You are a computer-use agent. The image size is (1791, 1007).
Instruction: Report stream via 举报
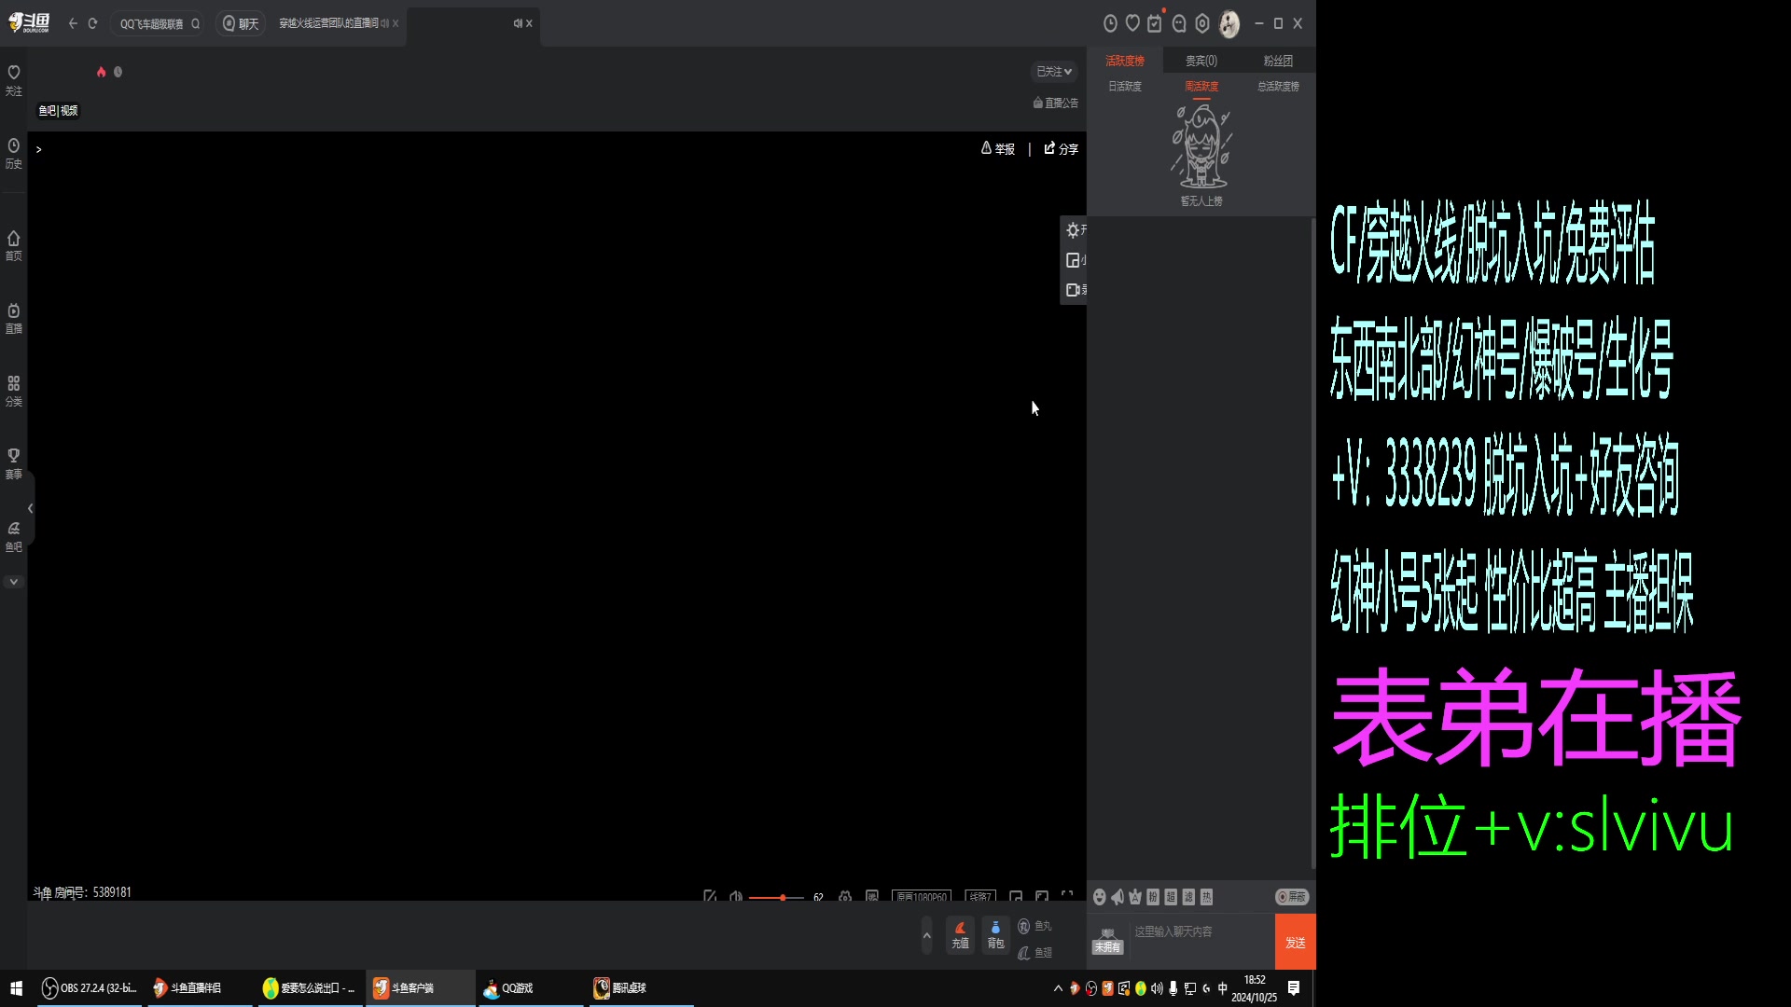coord(998,148)
